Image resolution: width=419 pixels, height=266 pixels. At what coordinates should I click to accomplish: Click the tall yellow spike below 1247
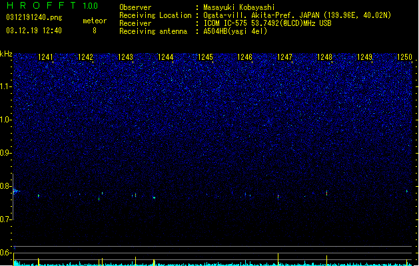278,259
